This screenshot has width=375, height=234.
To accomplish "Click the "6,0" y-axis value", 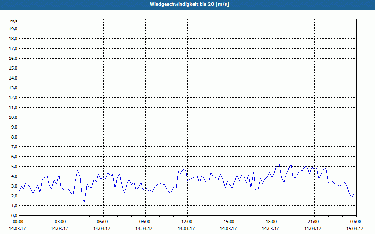I will pos(14,157).
